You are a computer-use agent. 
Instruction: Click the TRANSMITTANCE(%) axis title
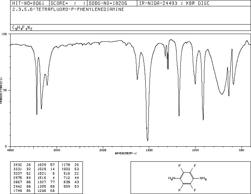coord(1,91)
